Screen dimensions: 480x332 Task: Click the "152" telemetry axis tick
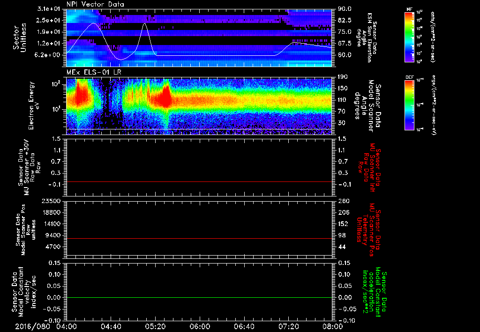343,224
